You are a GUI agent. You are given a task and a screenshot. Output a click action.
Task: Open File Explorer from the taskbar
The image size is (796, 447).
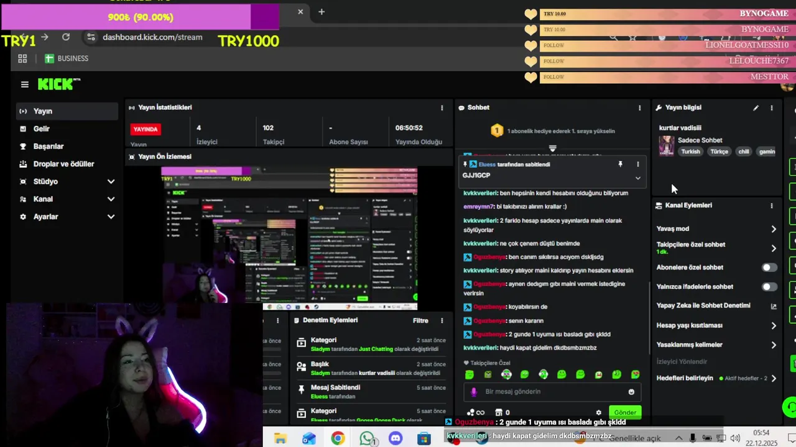(280, 438)
